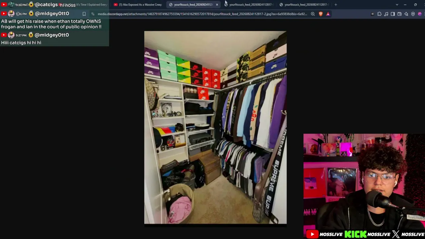Bookmark this page with the bookmark icon

tap(84, 14)
